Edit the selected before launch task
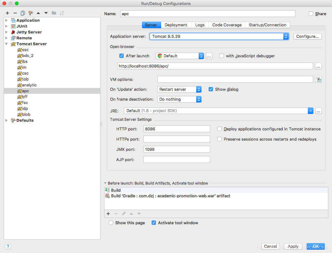The image size is (332, 253). pos(124,214)
